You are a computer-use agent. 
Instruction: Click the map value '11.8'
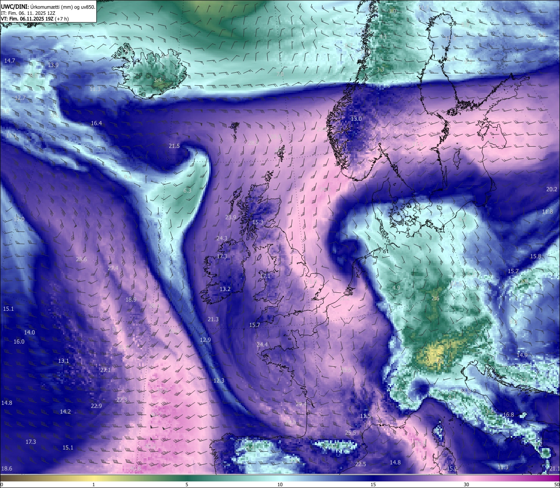[x=547, y=212]
